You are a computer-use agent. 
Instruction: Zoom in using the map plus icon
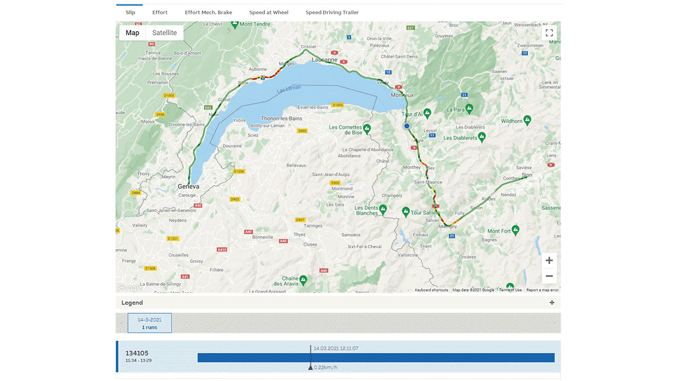click(x=549, y=260)
